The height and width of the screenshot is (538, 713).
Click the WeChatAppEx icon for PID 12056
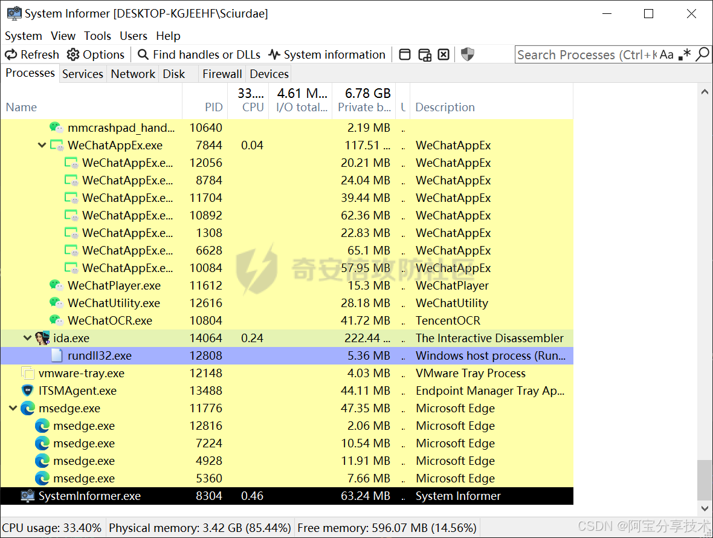click(71, 163)
